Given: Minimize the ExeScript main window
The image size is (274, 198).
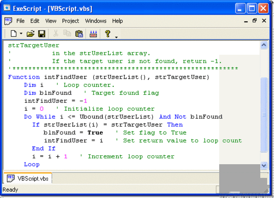Looking at the screenshot, I should [x=240, y=8].
